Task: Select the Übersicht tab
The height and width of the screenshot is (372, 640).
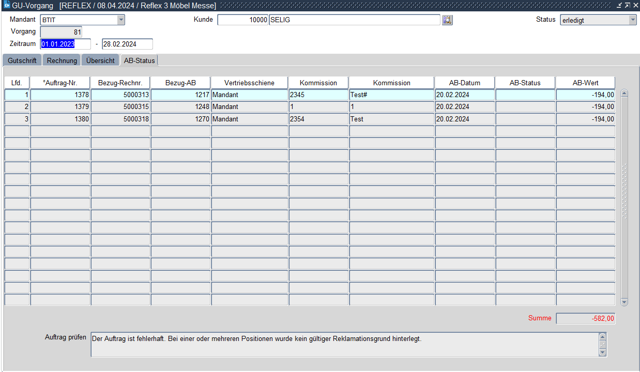Action: [100, 60]
